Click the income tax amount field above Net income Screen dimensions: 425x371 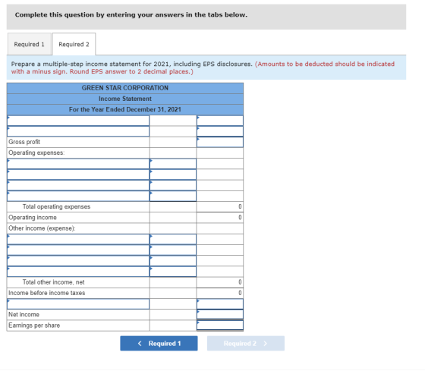pyautogui.click(x=220, y=304)
